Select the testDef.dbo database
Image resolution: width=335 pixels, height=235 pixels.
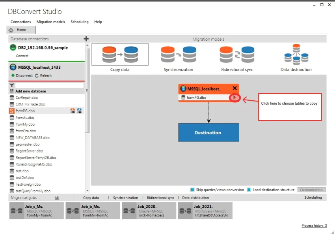click(24, 178)
